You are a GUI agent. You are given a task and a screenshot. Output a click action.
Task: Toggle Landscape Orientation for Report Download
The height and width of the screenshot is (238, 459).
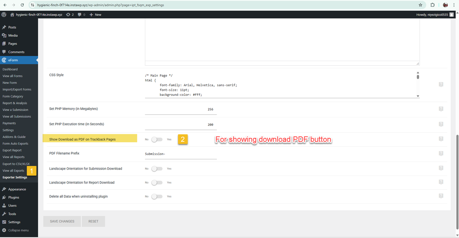pos(157,182)
